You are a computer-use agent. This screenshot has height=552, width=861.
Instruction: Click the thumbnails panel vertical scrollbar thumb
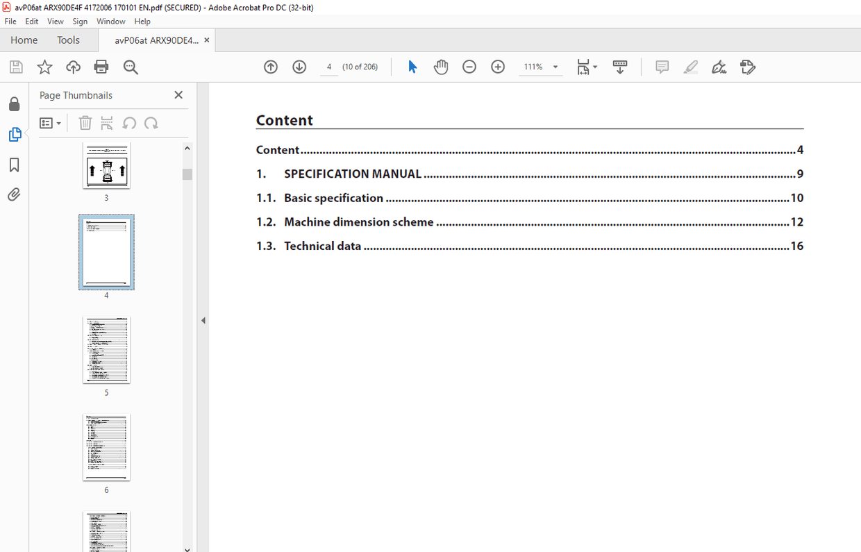187,174
